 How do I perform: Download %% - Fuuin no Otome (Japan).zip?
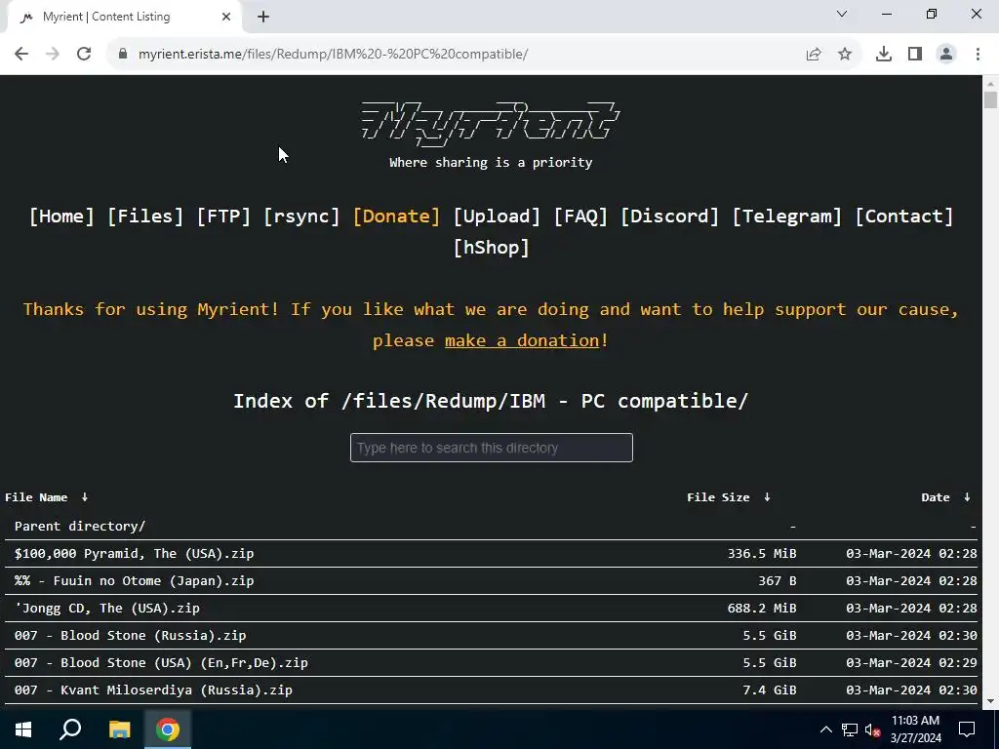coord(134,581)
